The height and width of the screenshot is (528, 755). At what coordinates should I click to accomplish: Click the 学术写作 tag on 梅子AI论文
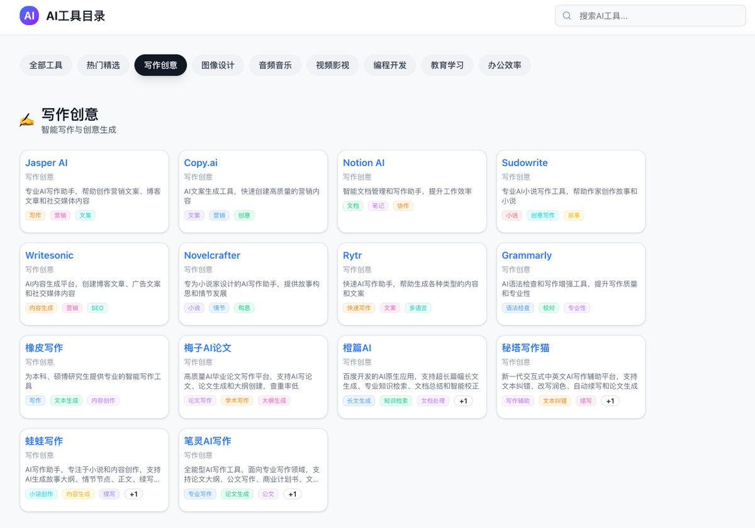[237, 401]
